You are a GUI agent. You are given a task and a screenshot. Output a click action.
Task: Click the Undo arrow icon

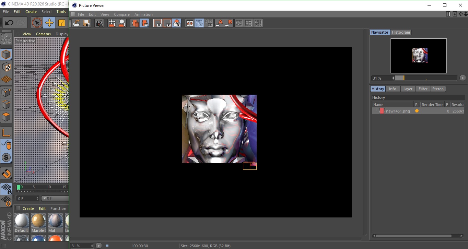9,23
